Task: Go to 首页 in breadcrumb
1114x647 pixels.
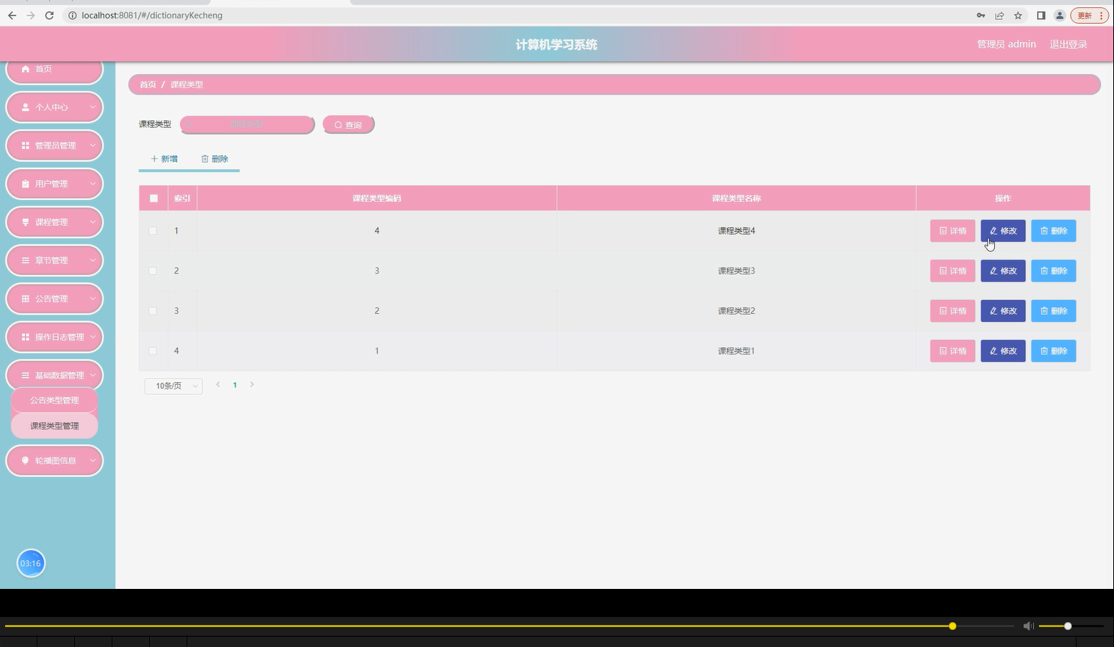Action: (148, 85)
